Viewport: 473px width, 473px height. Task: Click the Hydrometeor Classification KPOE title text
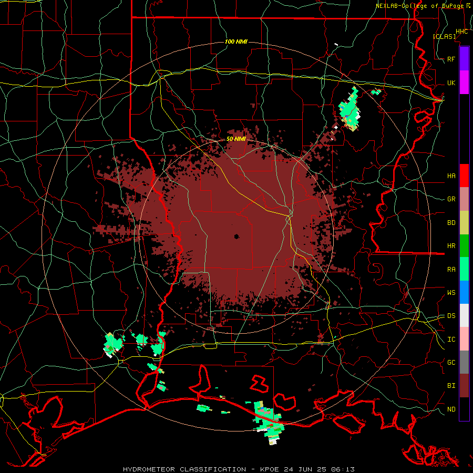239,469
